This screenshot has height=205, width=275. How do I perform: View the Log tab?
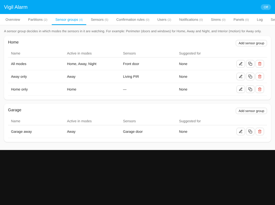point(259,20)
